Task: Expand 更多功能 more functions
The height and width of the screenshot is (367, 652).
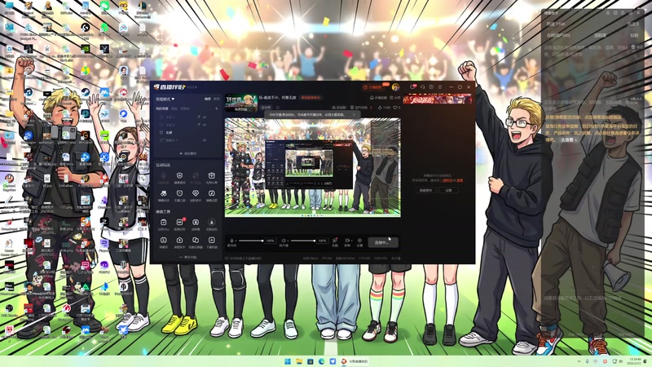Action: coord(187,258)
